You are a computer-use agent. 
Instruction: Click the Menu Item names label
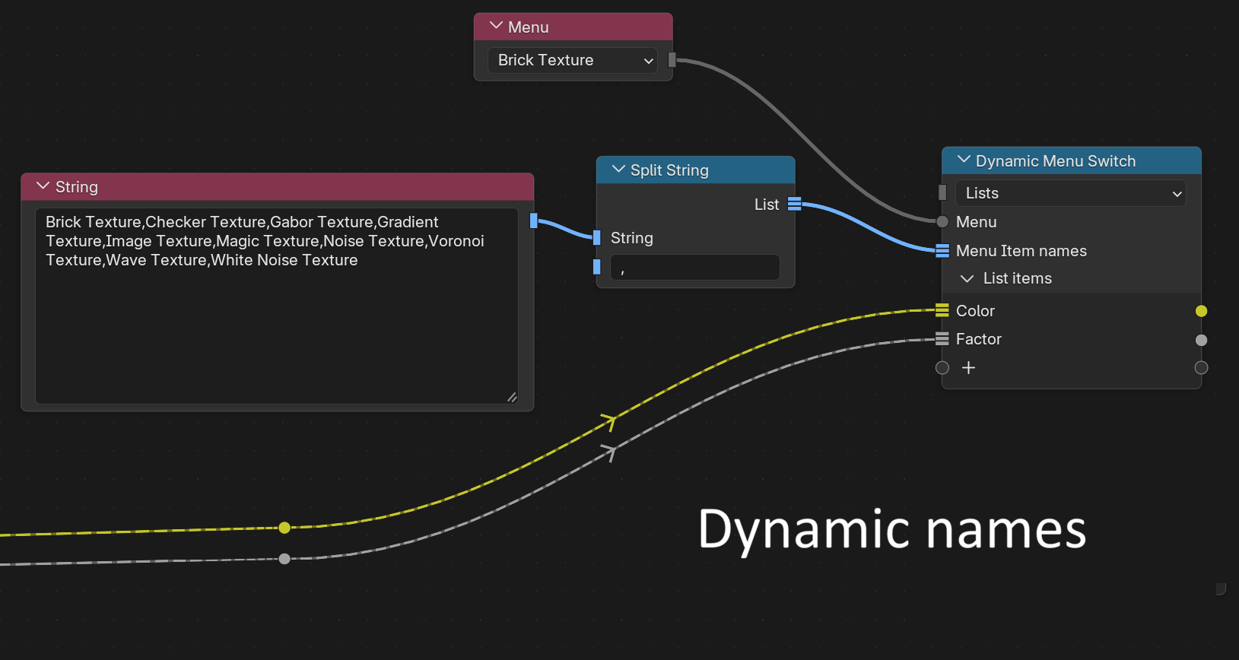click(1021, 251)
